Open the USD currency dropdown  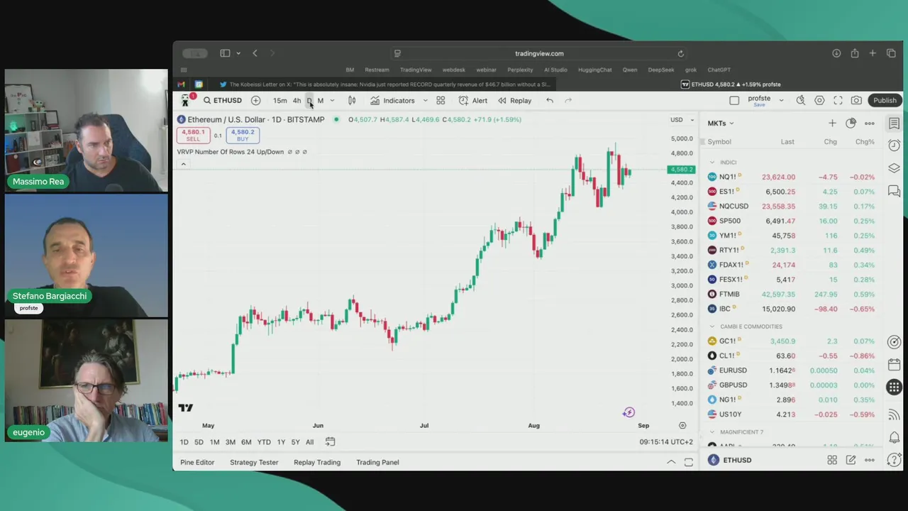[682, 120]
